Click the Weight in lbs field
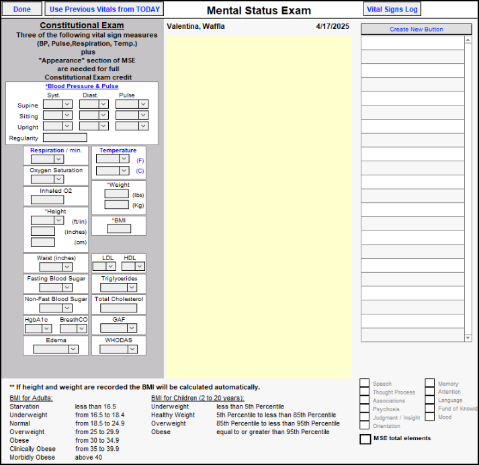This screenshot has width=479, height=465. (116, 194)
